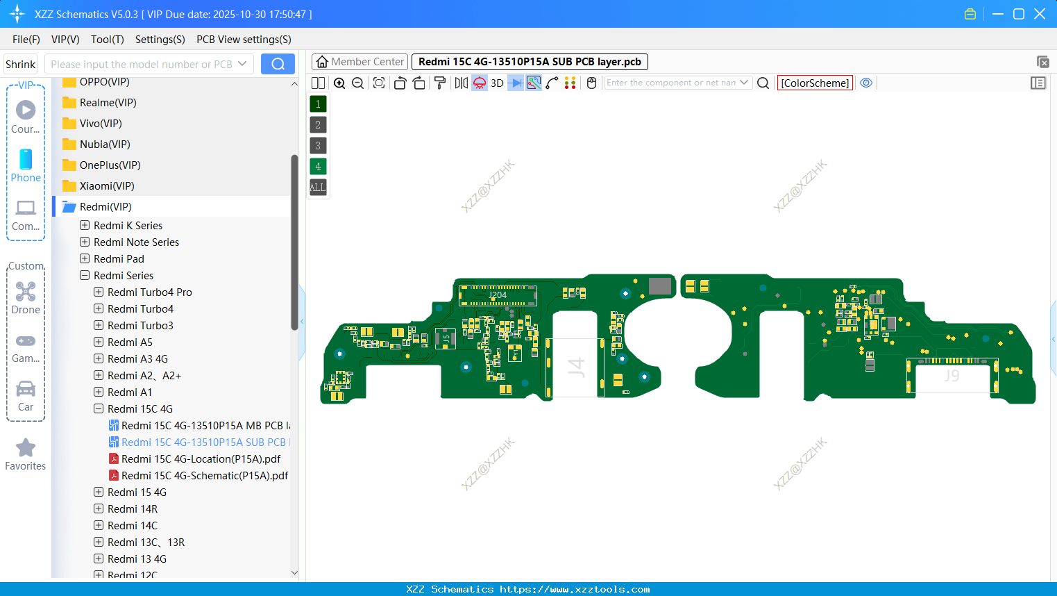The height and width of the screenshot is (596, 1057).
Task: Toggle the eye visibility icon
Action: click(x=866, y=83)
